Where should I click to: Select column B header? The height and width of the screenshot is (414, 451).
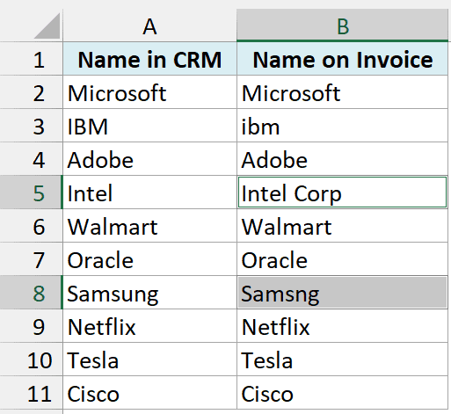point(342,26)
